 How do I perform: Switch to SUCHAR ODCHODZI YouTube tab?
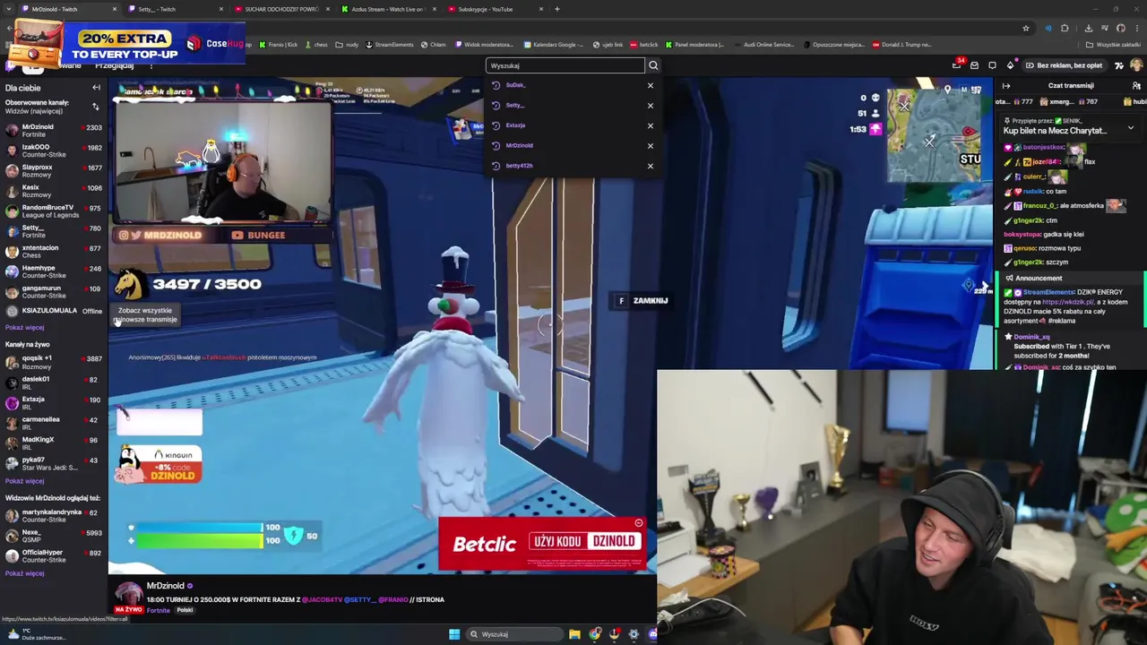[281, 9]
